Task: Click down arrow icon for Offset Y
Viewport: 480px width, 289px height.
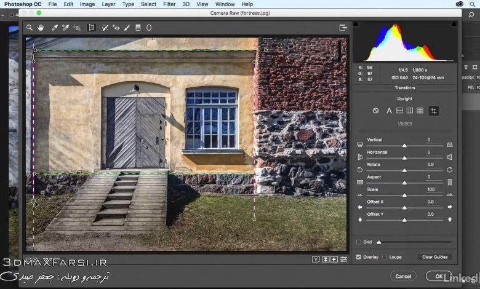Action: coord(360,220)
